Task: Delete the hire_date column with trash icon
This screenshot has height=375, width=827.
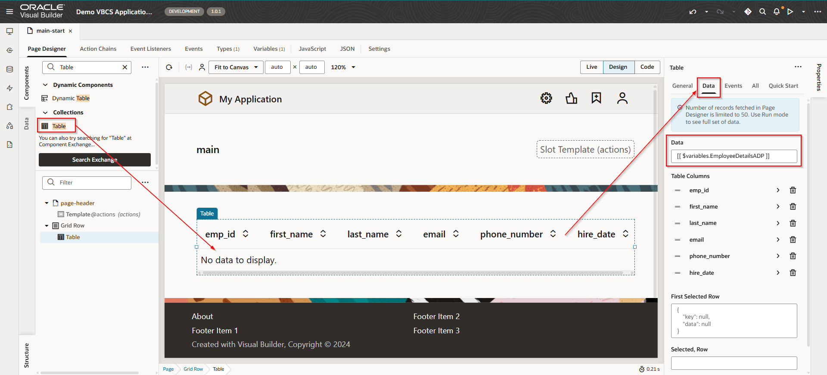Action: pyautogui.click(x=793, y=273)
